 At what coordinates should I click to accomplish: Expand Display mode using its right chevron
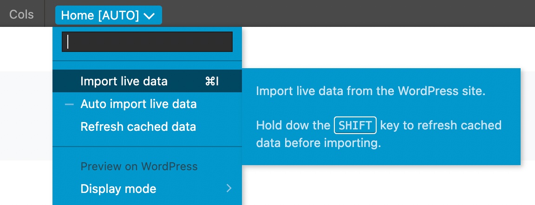pyautogui.click(x=229, y=188)
